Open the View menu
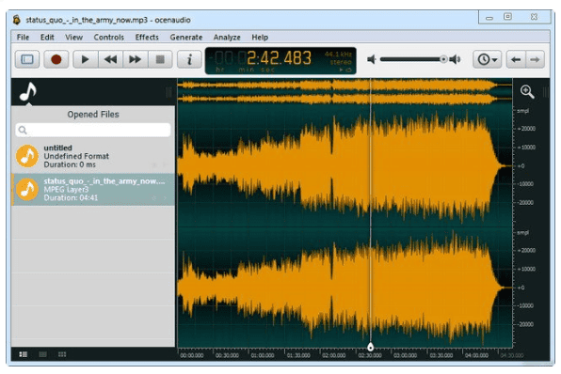Viewport: 561px width, 374px height. (x=73, y=38)
